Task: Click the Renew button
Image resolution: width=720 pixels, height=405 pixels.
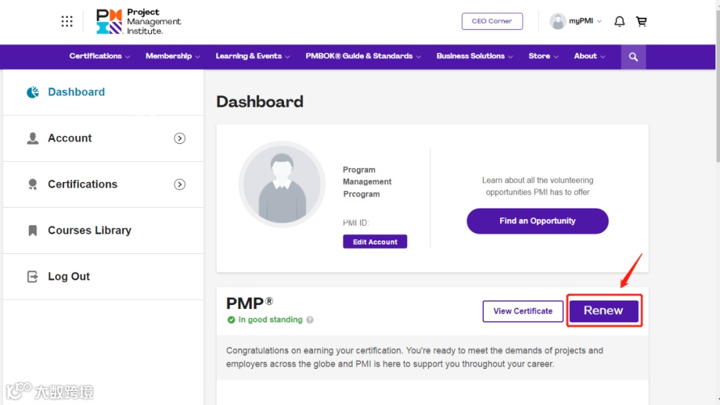Action: click(x=603, y=310)
